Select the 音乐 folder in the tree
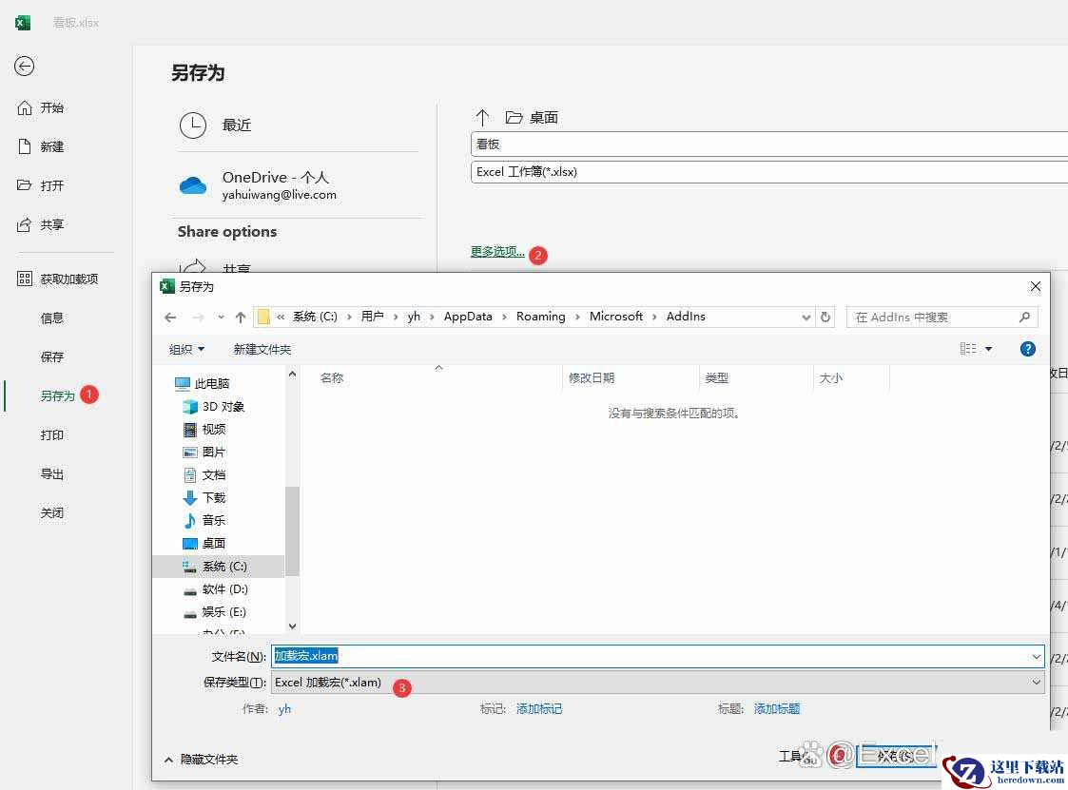Image resolution: width=1068 pixels, height=790 pixels. [x=204, y=521]
